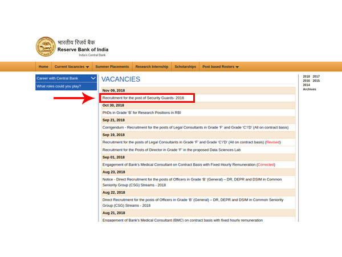Click the 'Sep 21, 2018' date heading
The height and width of the screenshot is (257, 342).
(x=113, y=120)
